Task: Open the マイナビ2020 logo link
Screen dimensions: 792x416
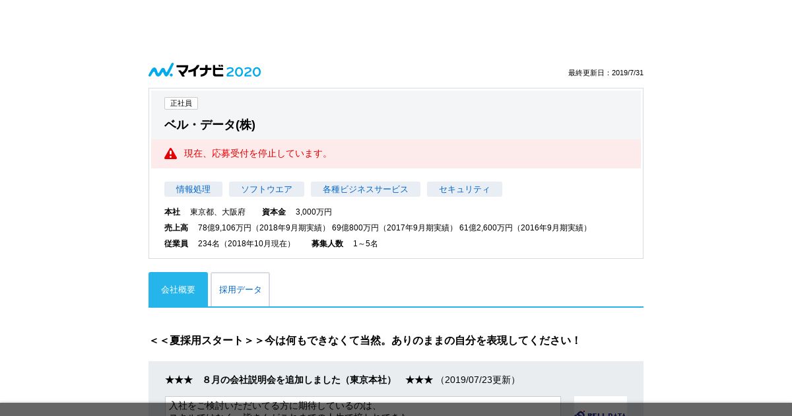Action: click(205, 71)
